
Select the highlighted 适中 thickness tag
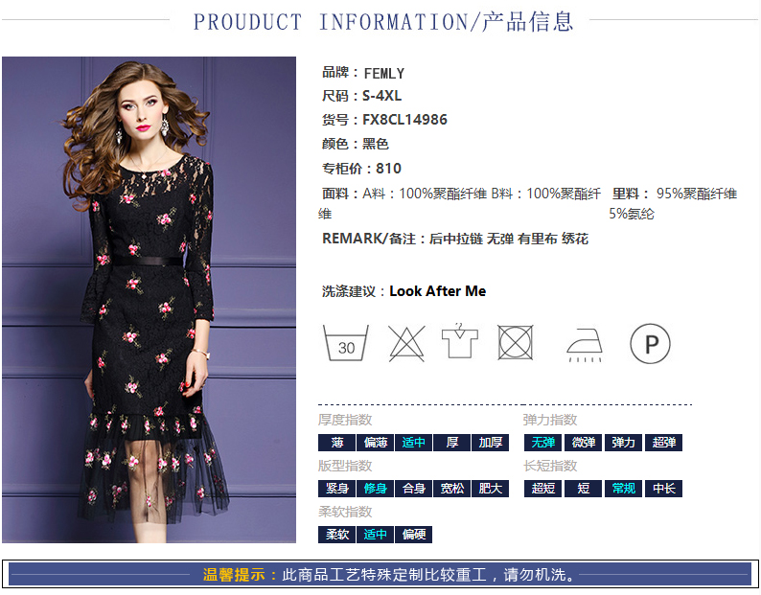(x=413, y=442)
